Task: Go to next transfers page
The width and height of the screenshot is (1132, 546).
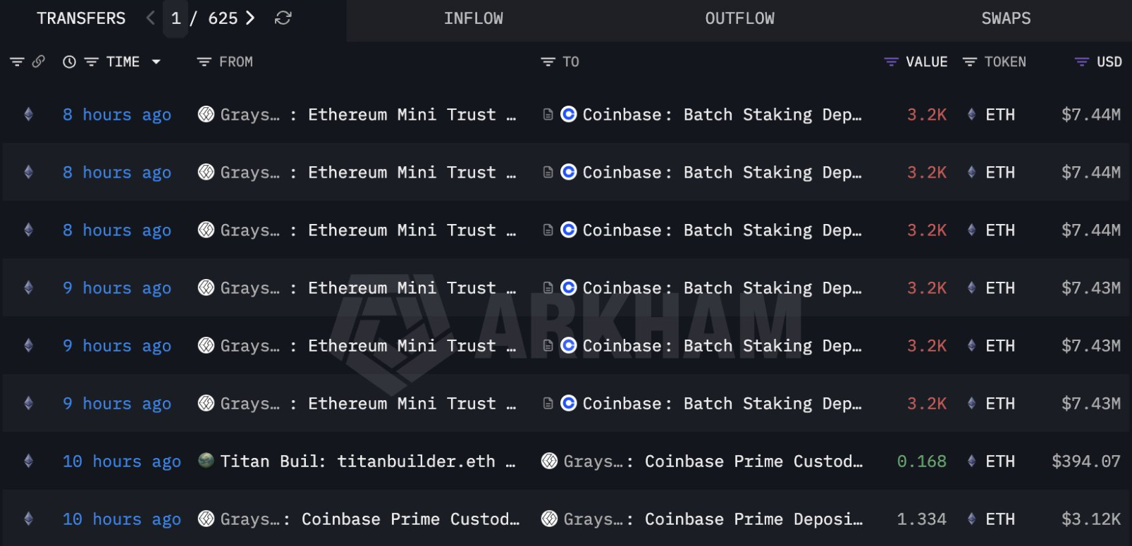Action: pos(250,18)
